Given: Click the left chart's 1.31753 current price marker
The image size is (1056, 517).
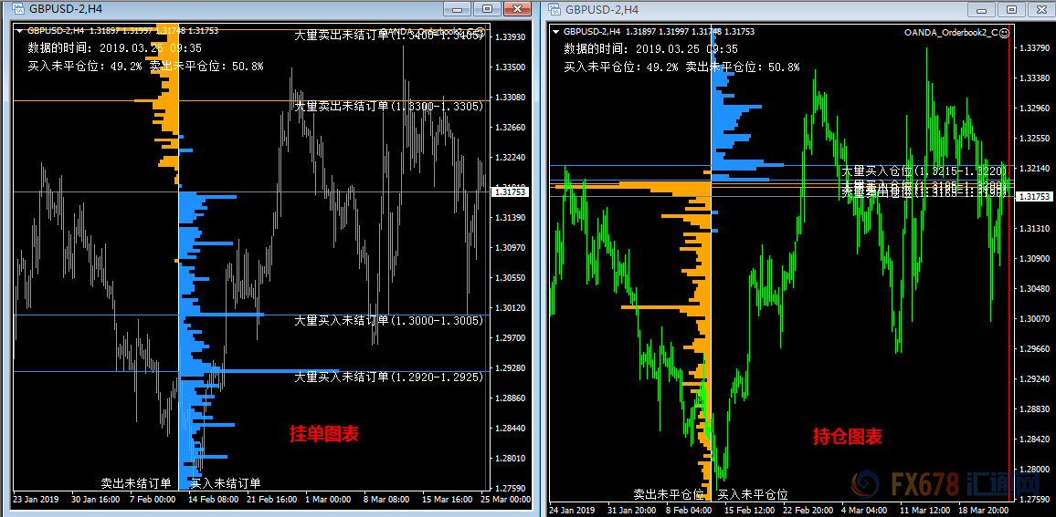Looking at the screenshot, I should click(509, 192).
